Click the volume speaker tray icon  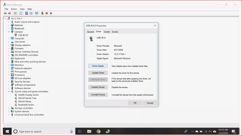210,132
